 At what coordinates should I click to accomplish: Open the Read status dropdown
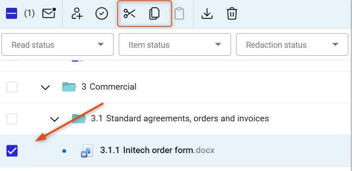click(57, 45)
